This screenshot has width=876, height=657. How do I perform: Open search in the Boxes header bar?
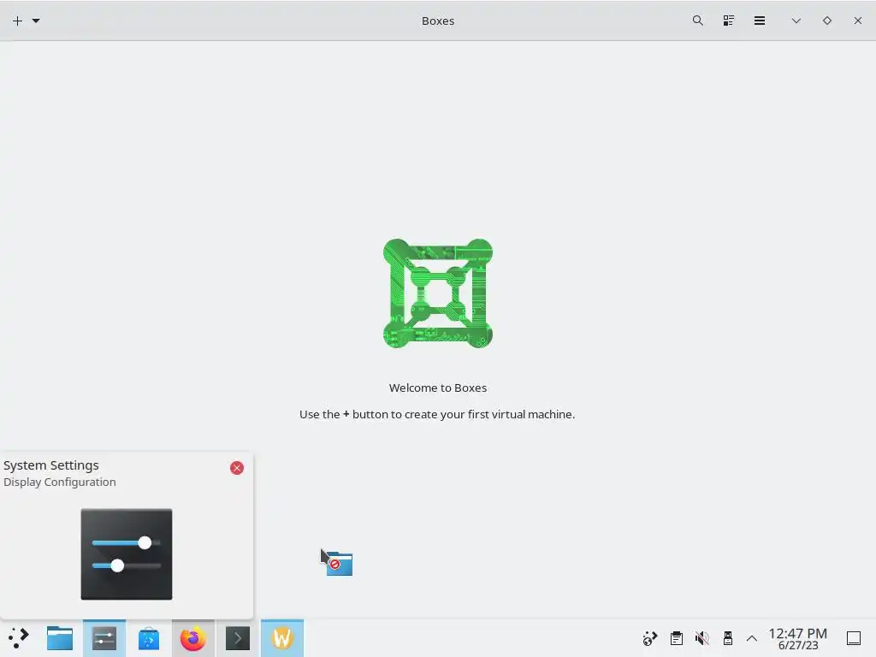[697, 21]
